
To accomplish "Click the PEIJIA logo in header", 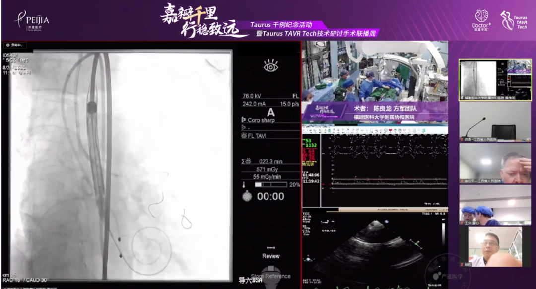I will tap(32, 20).
